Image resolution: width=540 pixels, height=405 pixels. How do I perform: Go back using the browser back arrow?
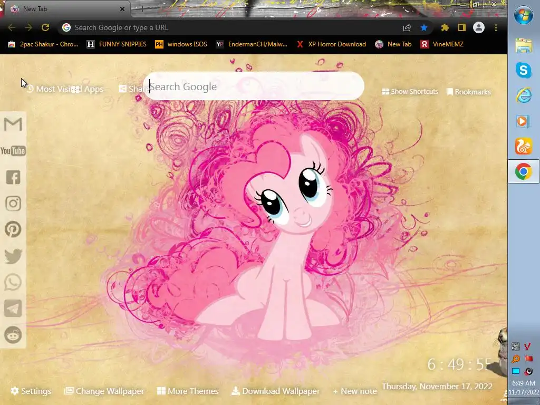12,27
